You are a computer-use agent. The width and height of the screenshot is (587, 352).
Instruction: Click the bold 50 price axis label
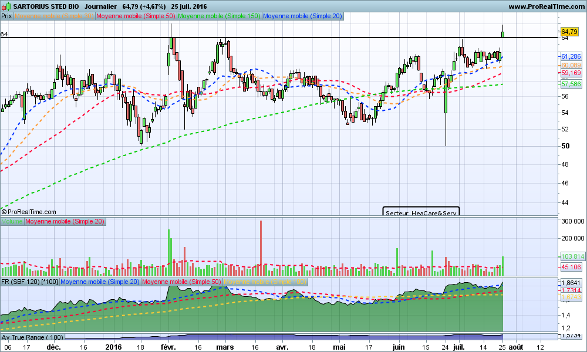tap(566, 146)
